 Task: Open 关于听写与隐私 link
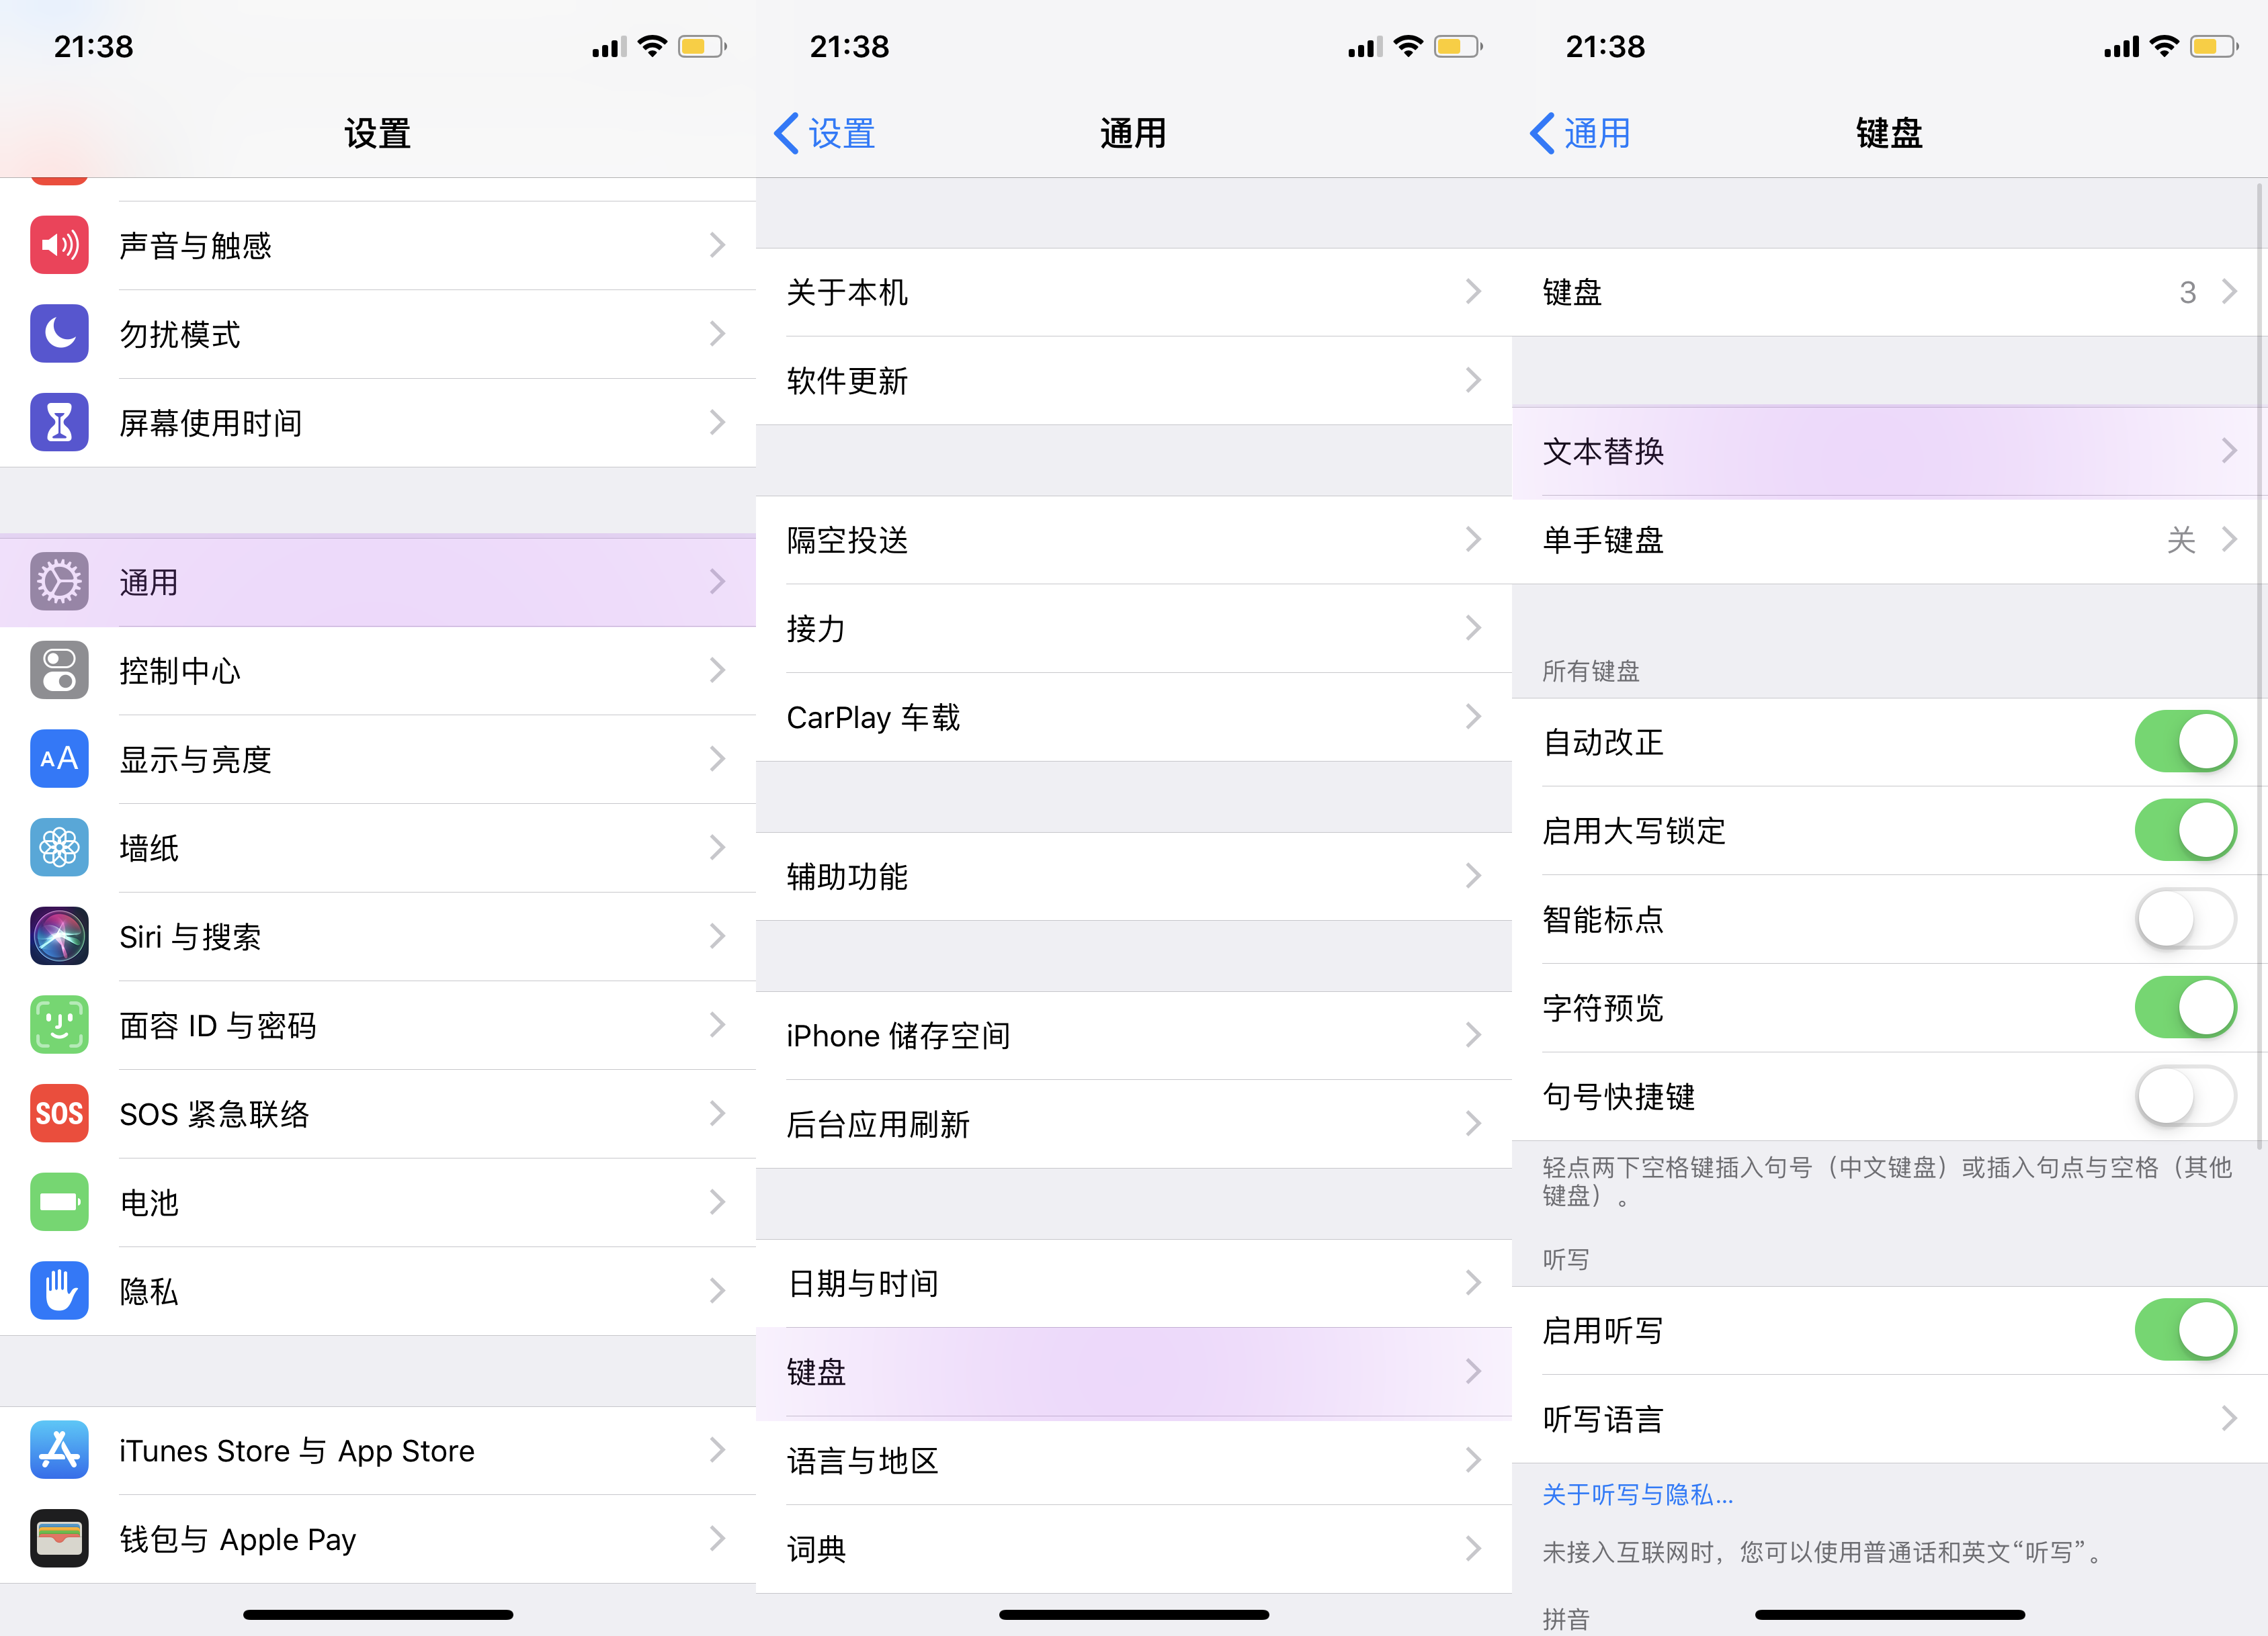click(x=1638, y=1494)
